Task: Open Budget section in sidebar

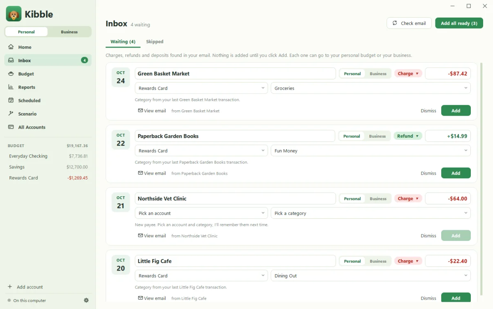Action: [48, 74]
